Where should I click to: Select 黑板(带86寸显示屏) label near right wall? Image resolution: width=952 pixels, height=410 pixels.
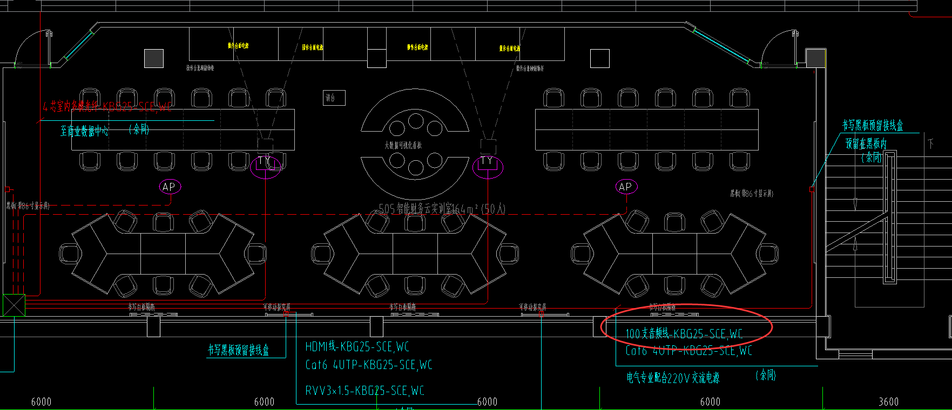click(x=752, y=193)
